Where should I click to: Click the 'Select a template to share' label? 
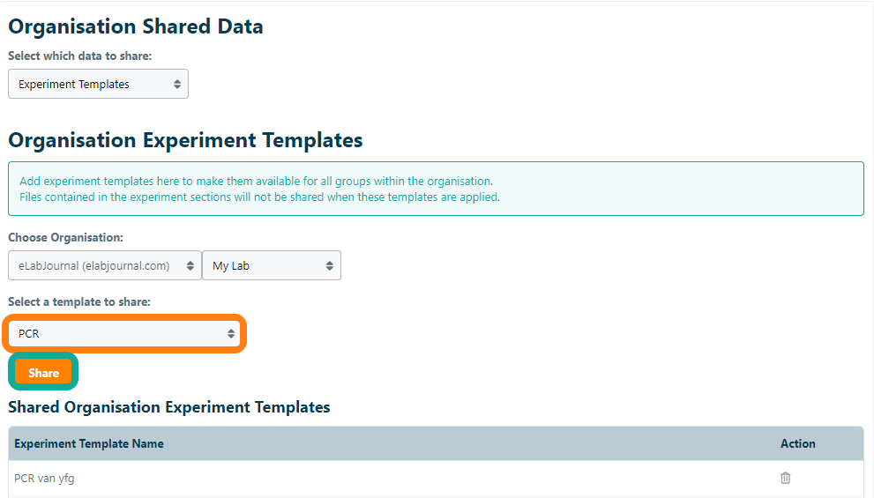click(x=79, y=301)
